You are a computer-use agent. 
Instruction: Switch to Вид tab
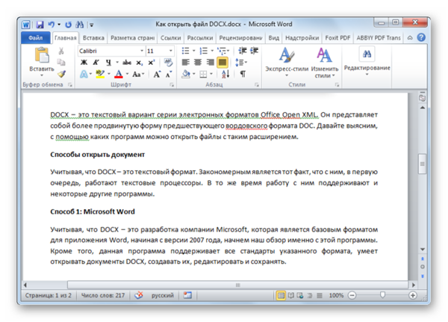274,38
